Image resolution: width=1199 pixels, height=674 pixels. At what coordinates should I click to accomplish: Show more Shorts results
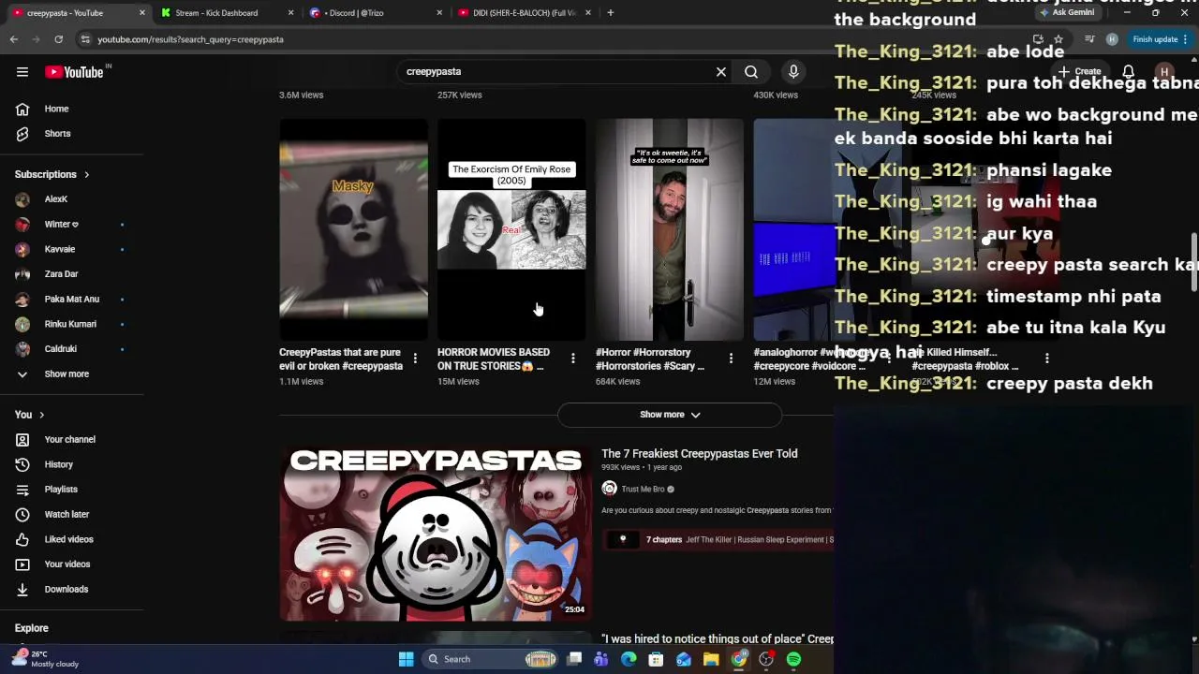pyautogui.click(x=670, y=415)
